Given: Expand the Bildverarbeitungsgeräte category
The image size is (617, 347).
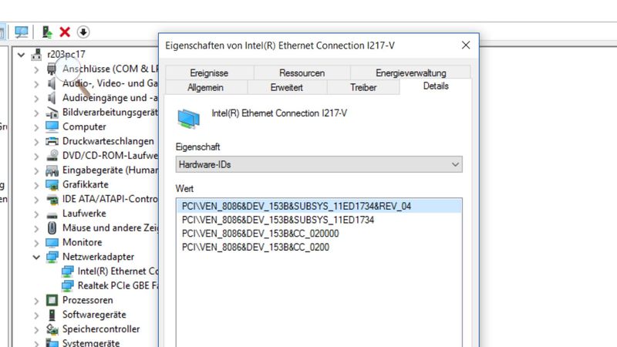Looking at the screenshot, I should click(36, 113).
